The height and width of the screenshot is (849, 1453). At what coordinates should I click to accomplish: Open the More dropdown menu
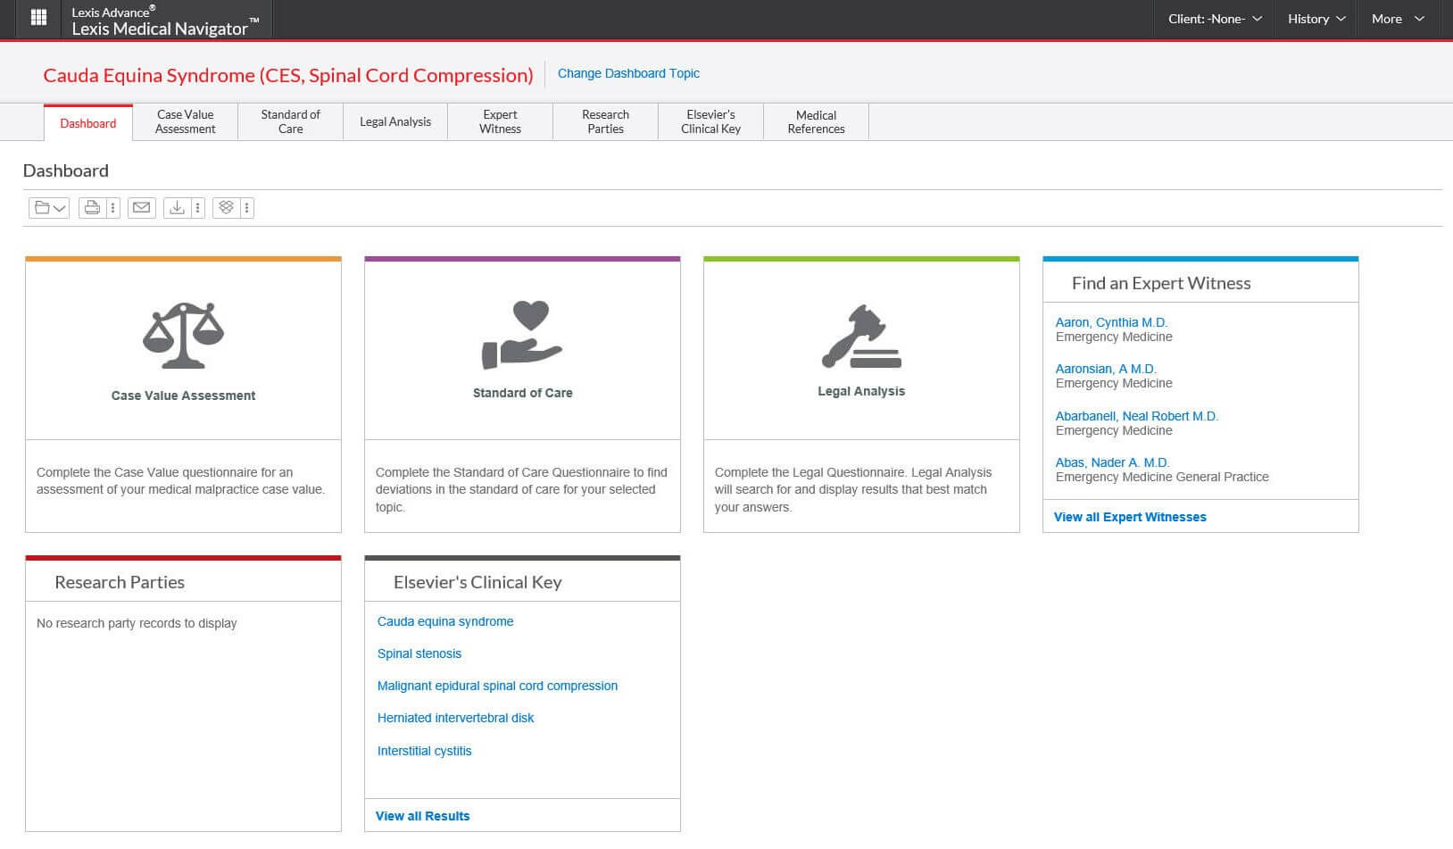[x=1398, y=19]
